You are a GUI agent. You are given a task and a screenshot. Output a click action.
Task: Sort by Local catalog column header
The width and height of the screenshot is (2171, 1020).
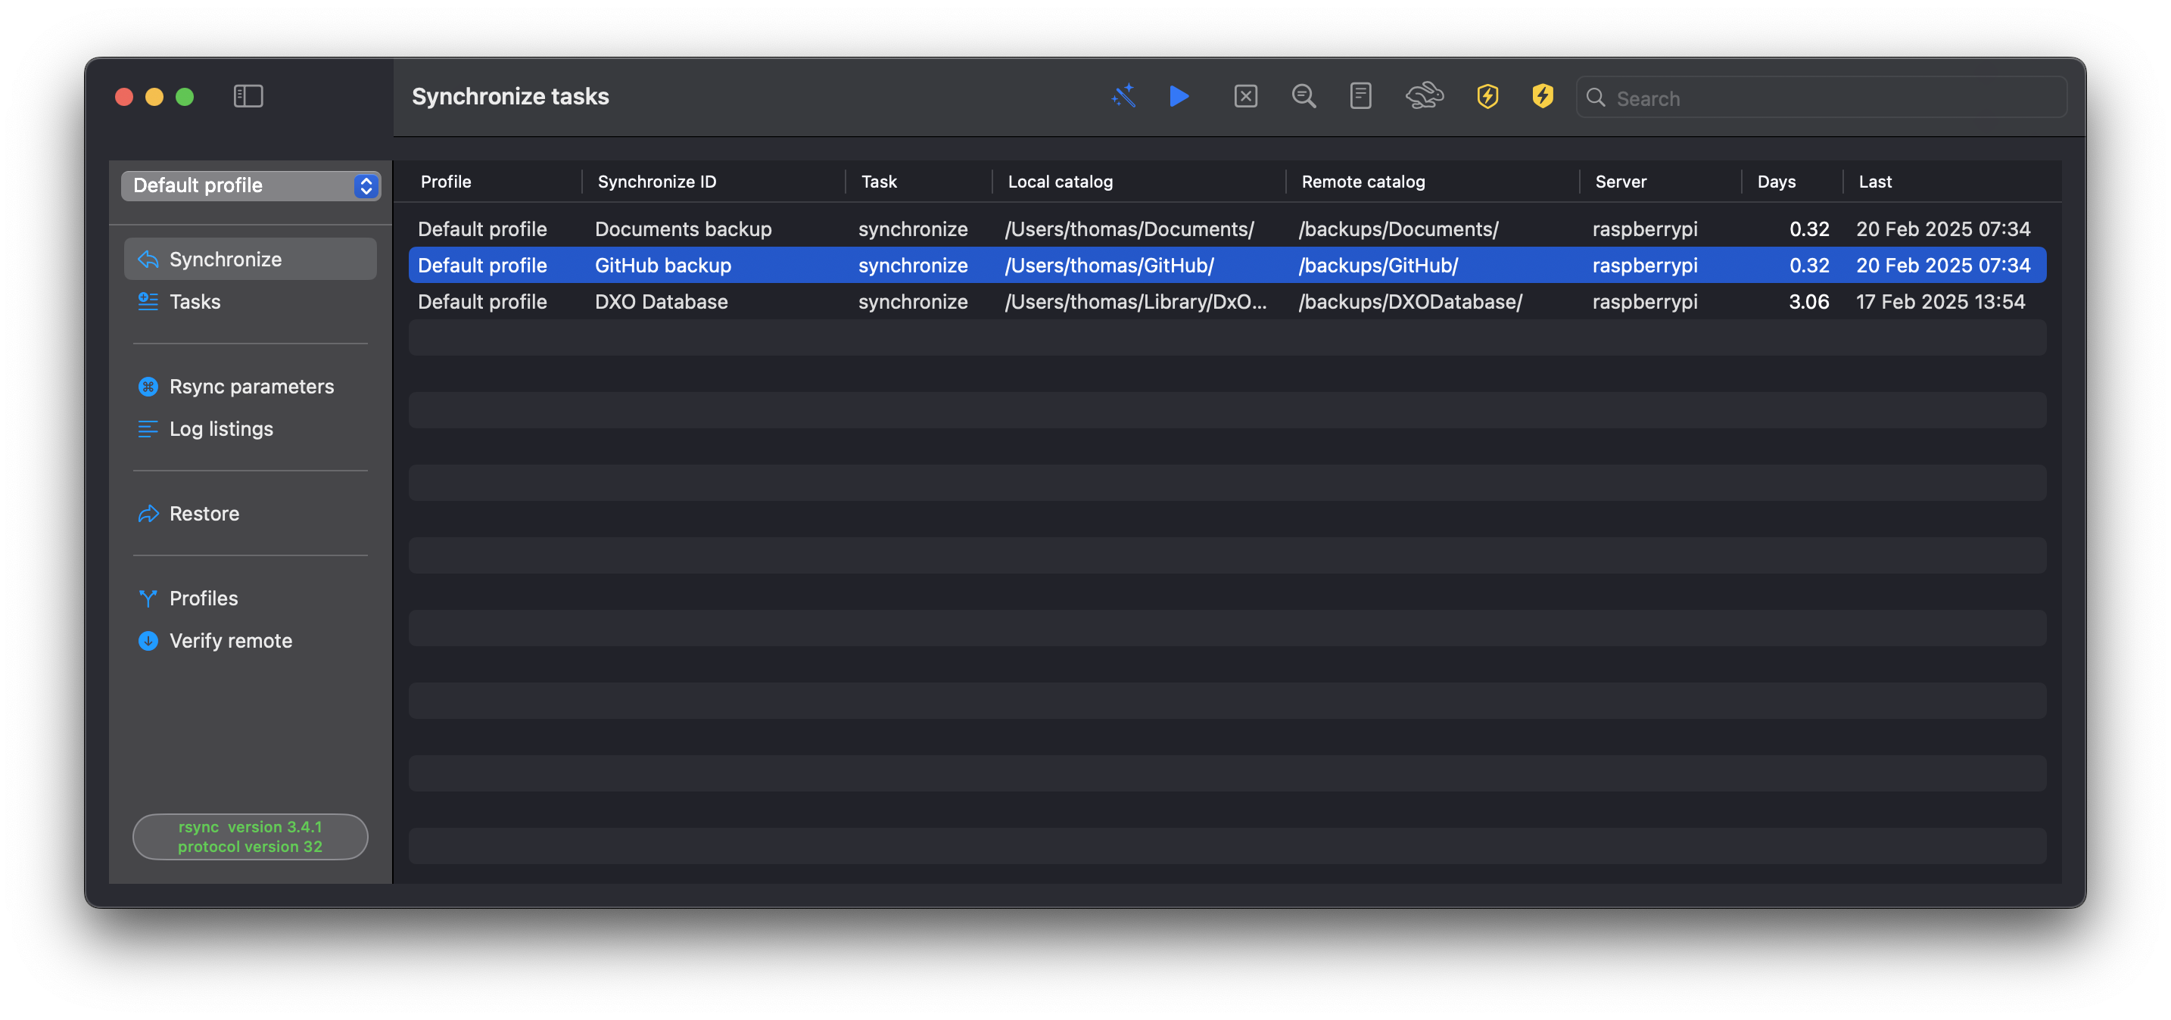(1061, 182)
